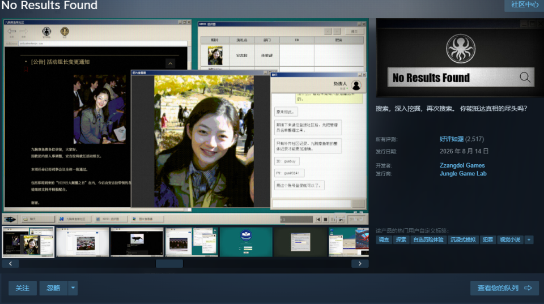
Task: Click the 聊天 taskbar item in-game
Action: [37, 219]
